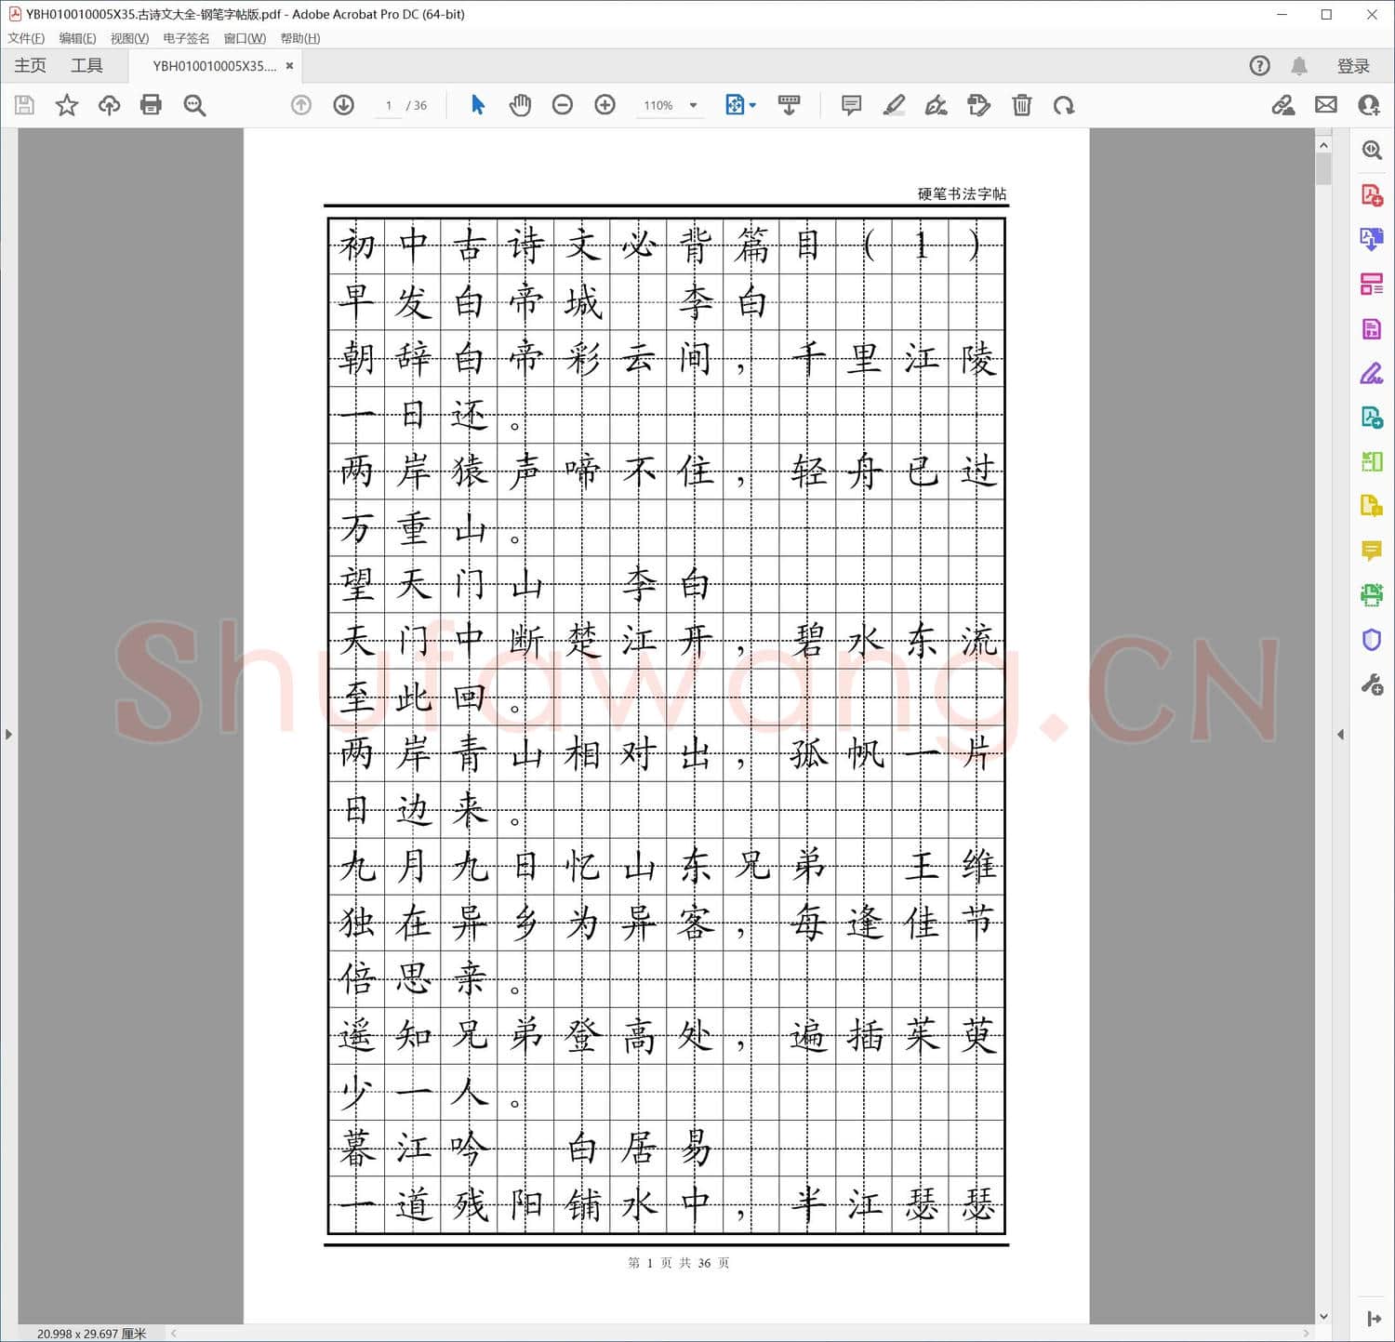This screenshot has width=1395, height=1342.
Task: Open the help question mark
Action: tap(1259, 65)
